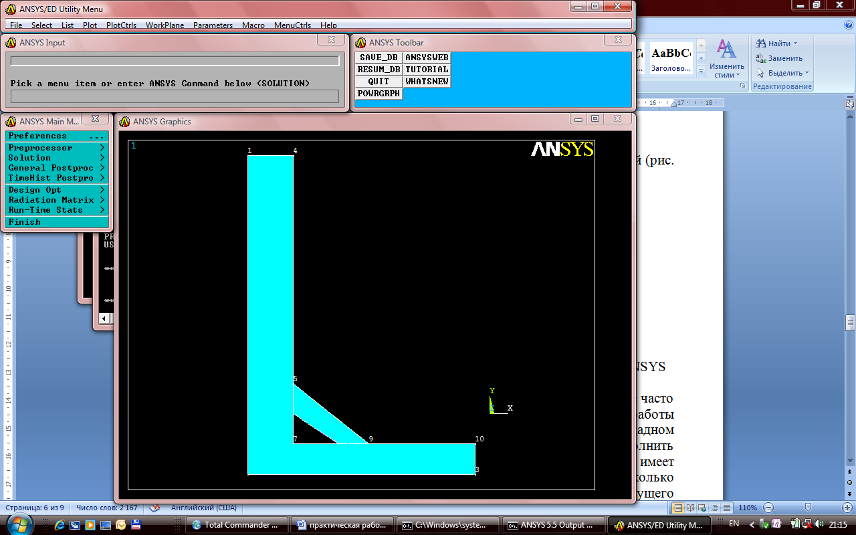Open the List menu

click(68, 25)
